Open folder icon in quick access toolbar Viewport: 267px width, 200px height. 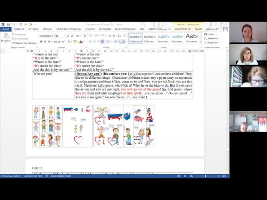25,24
